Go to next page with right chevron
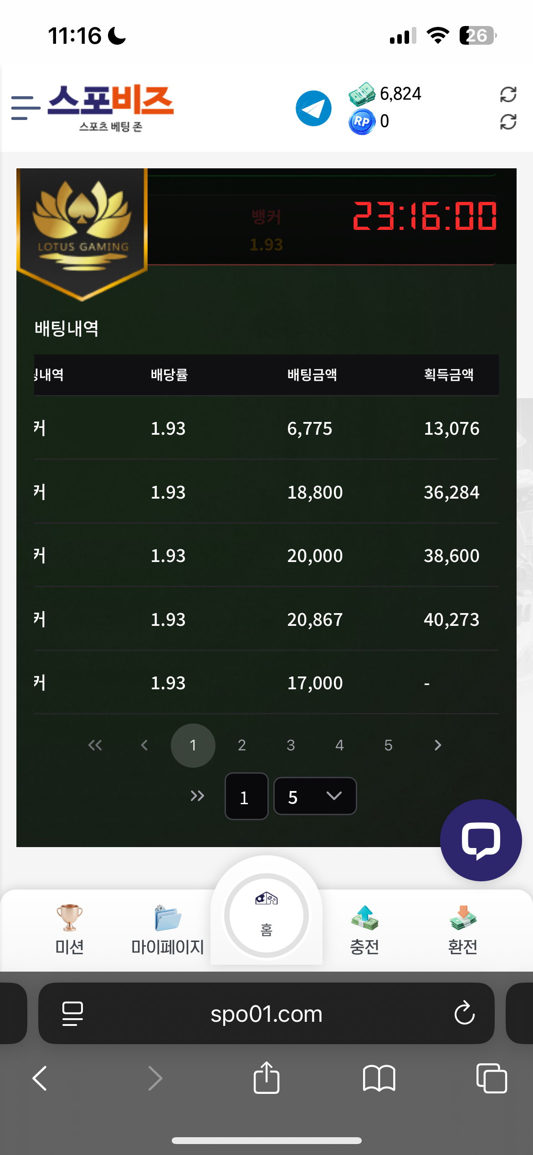This screenshot has width=533, height=1155. 438,745
